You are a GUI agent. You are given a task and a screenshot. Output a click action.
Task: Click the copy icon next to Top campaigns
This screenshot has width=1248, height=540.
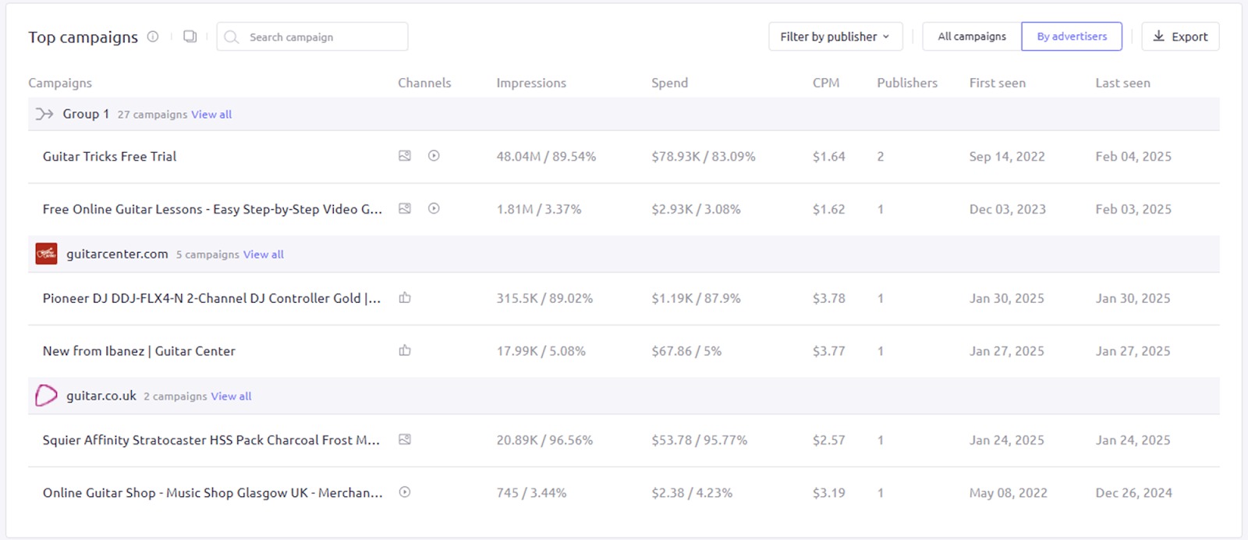[x=190, y=37]
